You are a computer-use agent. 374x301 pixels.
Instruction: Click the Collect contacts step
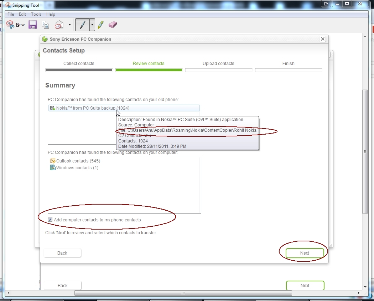point(79,63)
